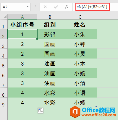
Task: Select row 9 header
Action: click(4, 102)
